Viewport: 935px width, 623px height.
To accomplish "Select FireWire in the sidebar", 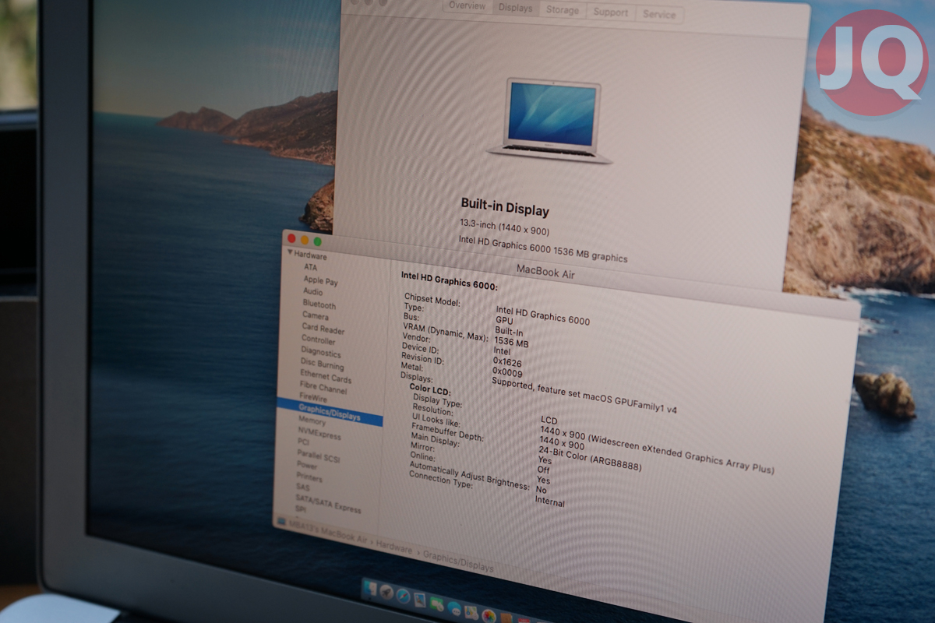I will (313, 399).
